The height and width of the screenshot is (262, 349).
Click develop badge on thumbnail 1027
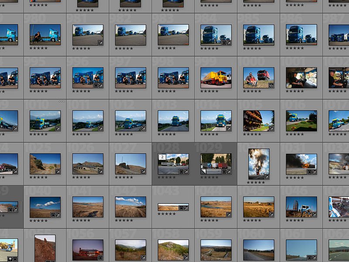143,172
